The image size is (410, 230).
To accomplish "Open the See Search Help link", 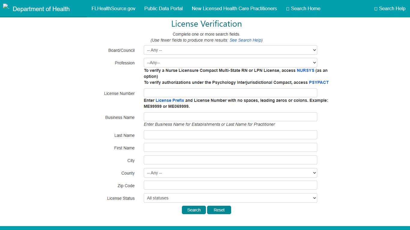I will (245, 40).
